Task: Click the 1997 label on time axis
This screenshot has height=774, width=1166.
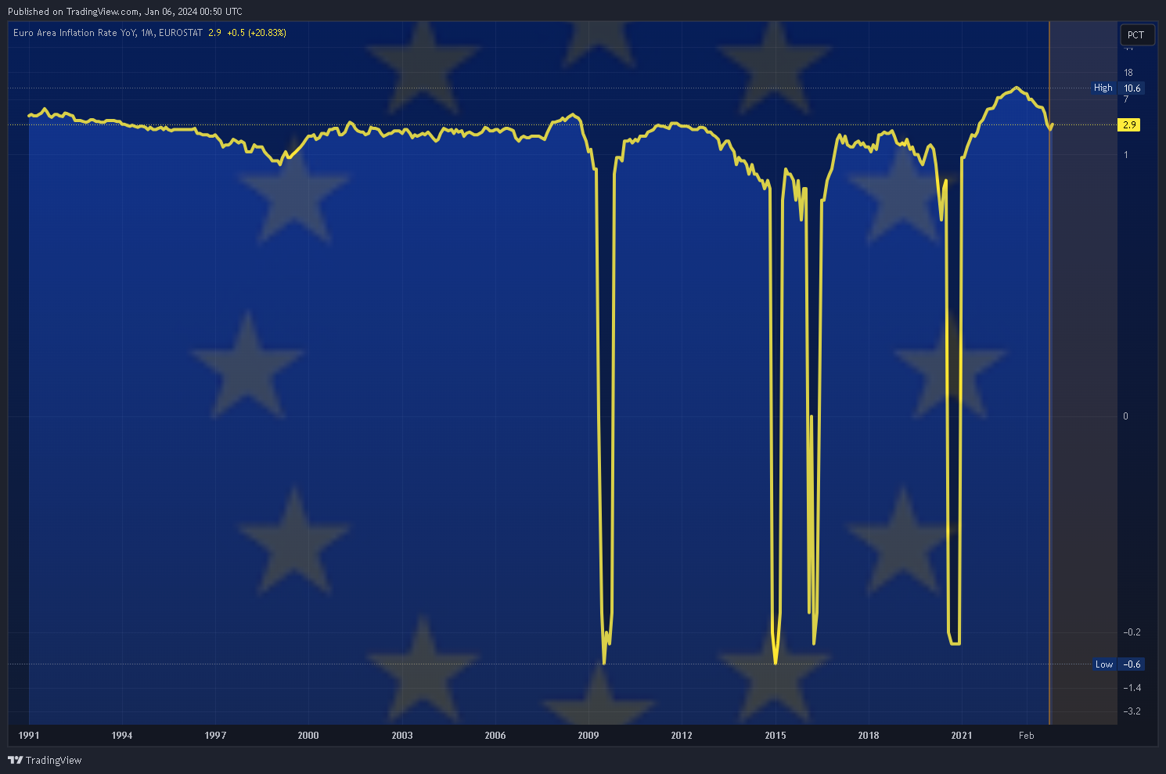Action: click(x=215, y=736)
